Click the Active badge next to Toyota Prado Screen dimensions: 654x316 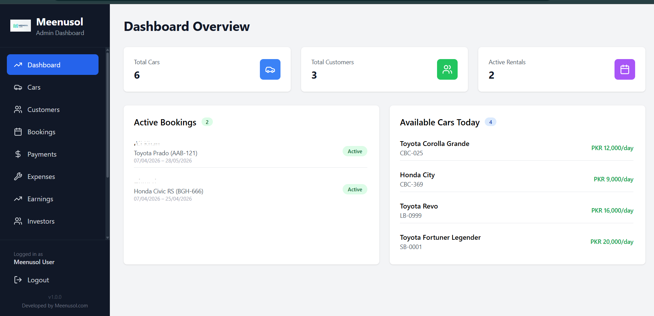355,151
